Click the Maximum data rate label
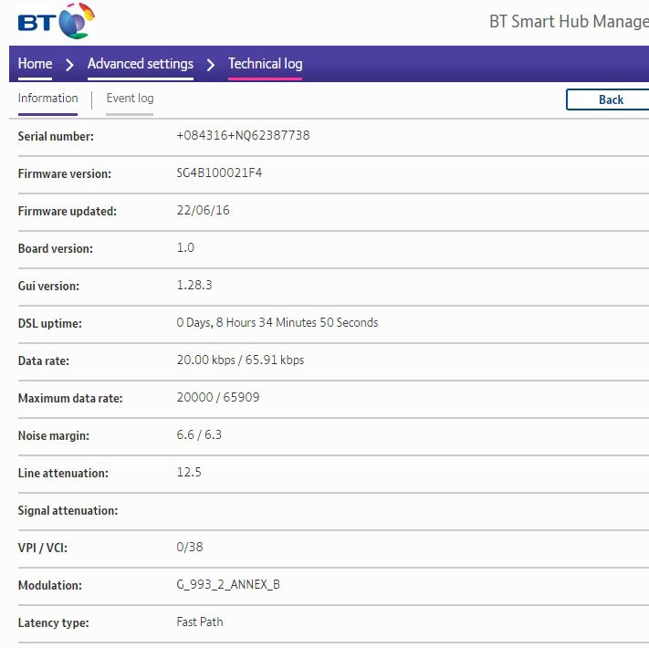This screenshot has width=649, height=648. coord(70,399)
